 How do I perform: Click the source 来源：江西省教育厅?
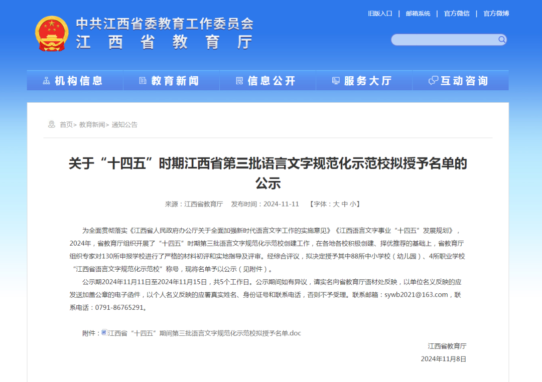pos(194,204)
